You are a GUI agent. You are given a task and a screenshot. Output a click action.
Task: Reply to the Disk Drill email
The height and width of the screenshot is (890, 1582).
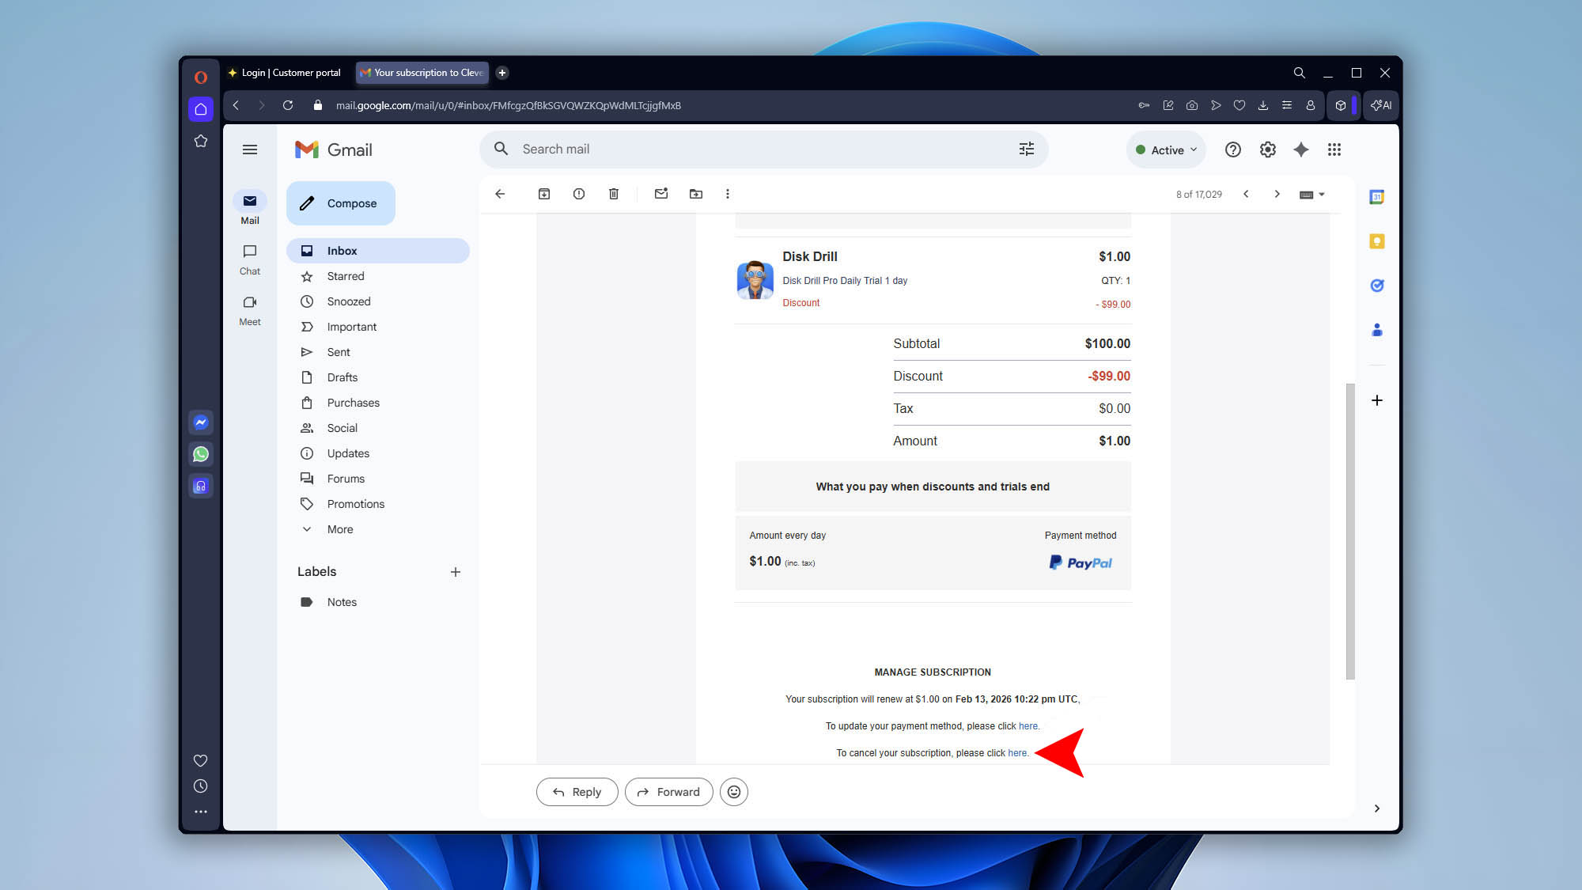pos(577,791)
